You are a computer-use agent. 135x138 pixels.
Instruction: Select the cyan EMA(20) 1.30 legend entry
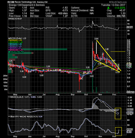click(x=15, y=44)
